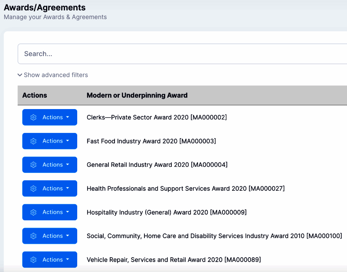Open Actions dropdown caret for Clerks—Private Sector Award
347x272 pixels.
pos(68,117)
